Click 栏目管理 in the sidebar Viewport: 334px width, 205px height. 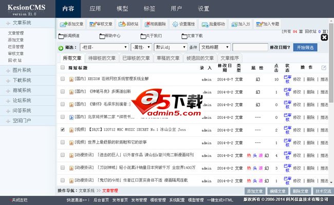(x=16, y=47)
